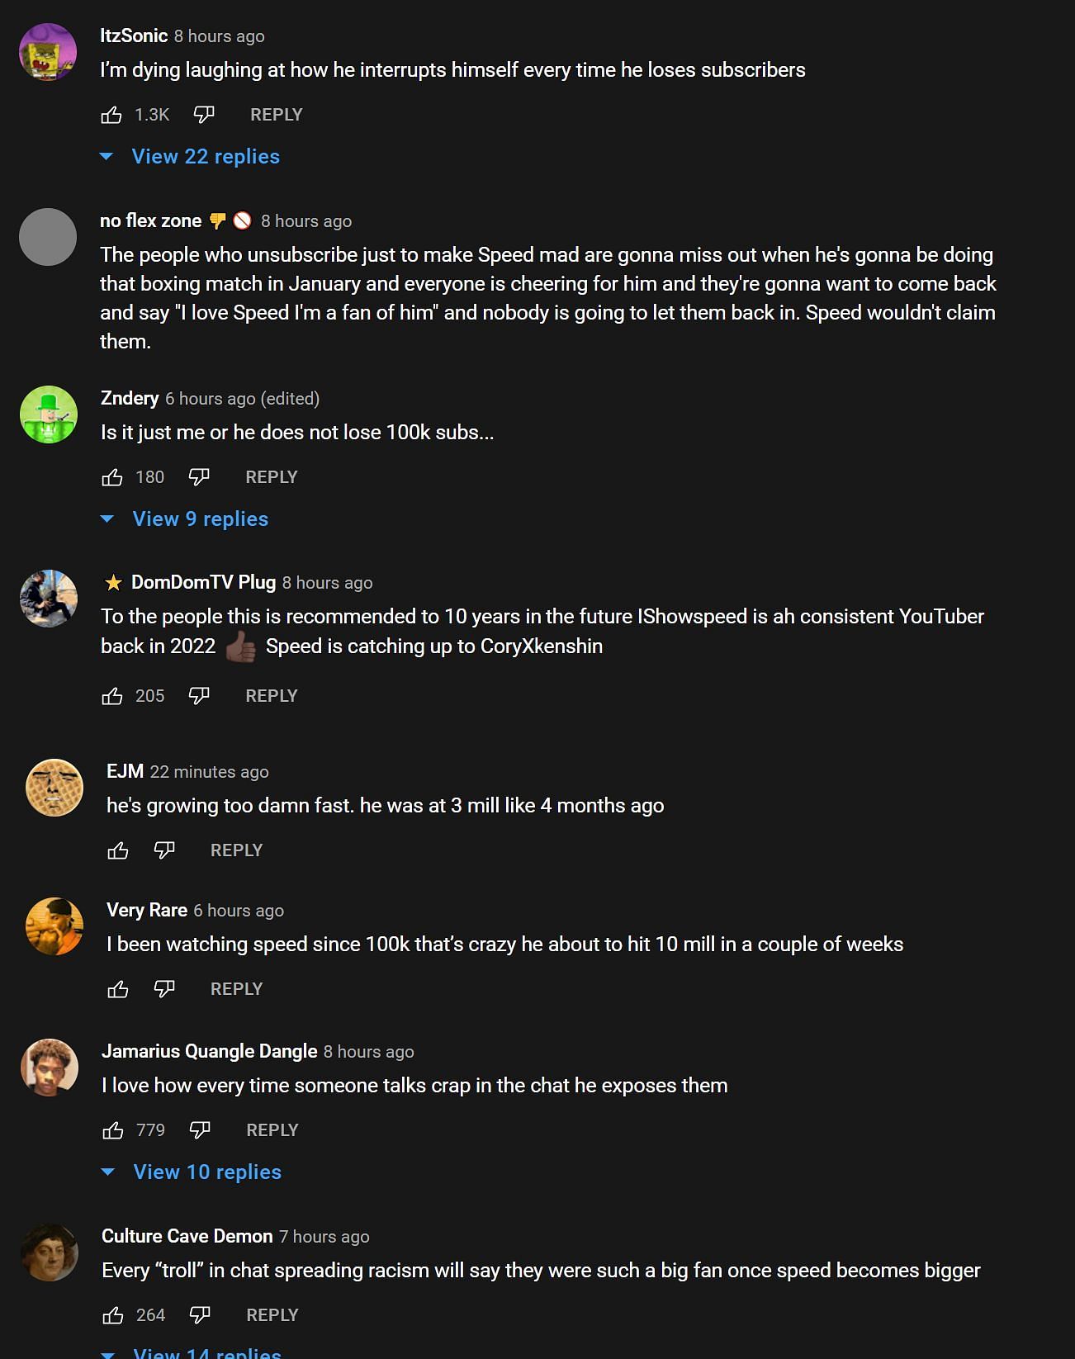The width and height of the screenshot is (1075, 1359).
Task: Like EJM's comment about growing fast
Action: click(118, 850)
